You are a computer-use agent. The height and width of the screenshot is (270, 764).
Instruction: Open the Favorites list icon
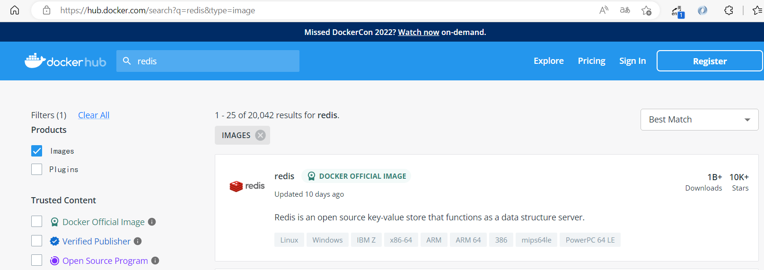tap(757, 10)
